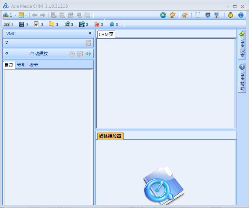Screen dimensions: 249x208
Task: Click the film strip video counter icon
Action: pos(22,25)
